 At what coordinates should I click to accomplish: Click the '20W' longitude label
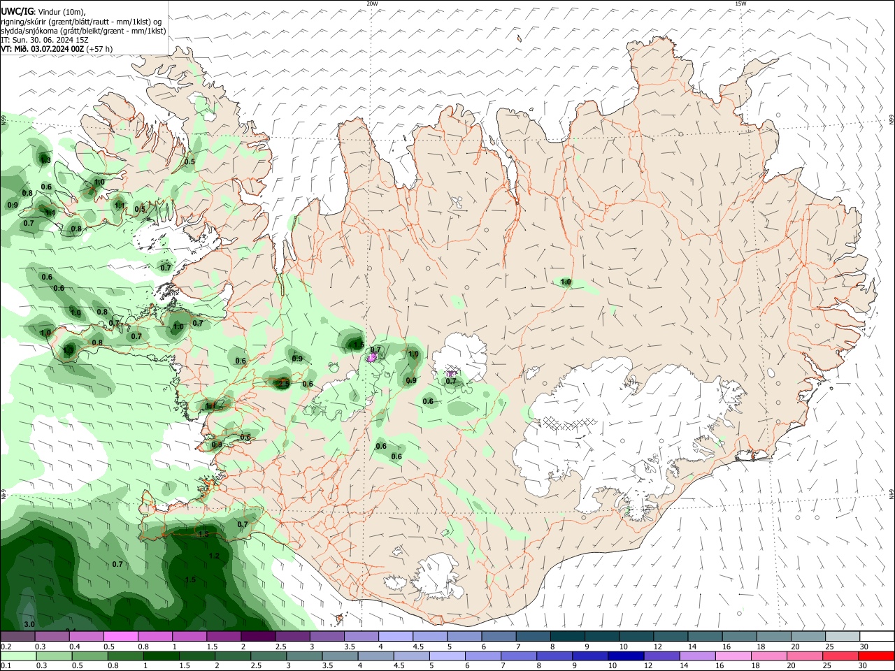(x=372, y=3)
